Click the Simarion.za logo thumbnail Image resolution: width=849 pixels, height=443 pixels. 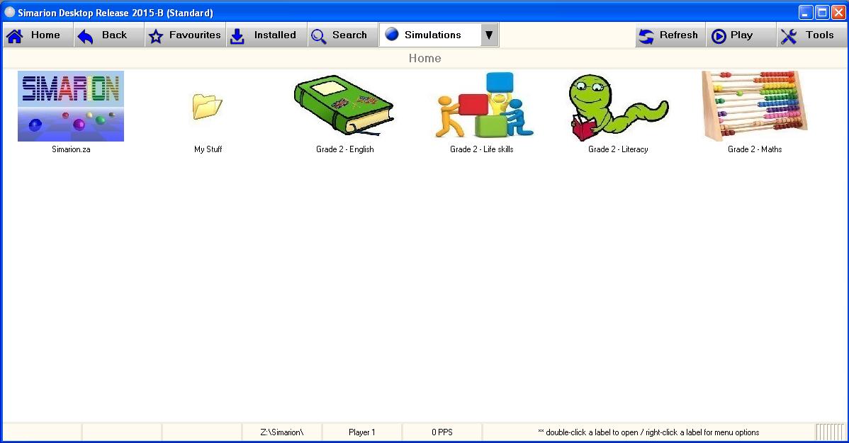coord(70,106)
